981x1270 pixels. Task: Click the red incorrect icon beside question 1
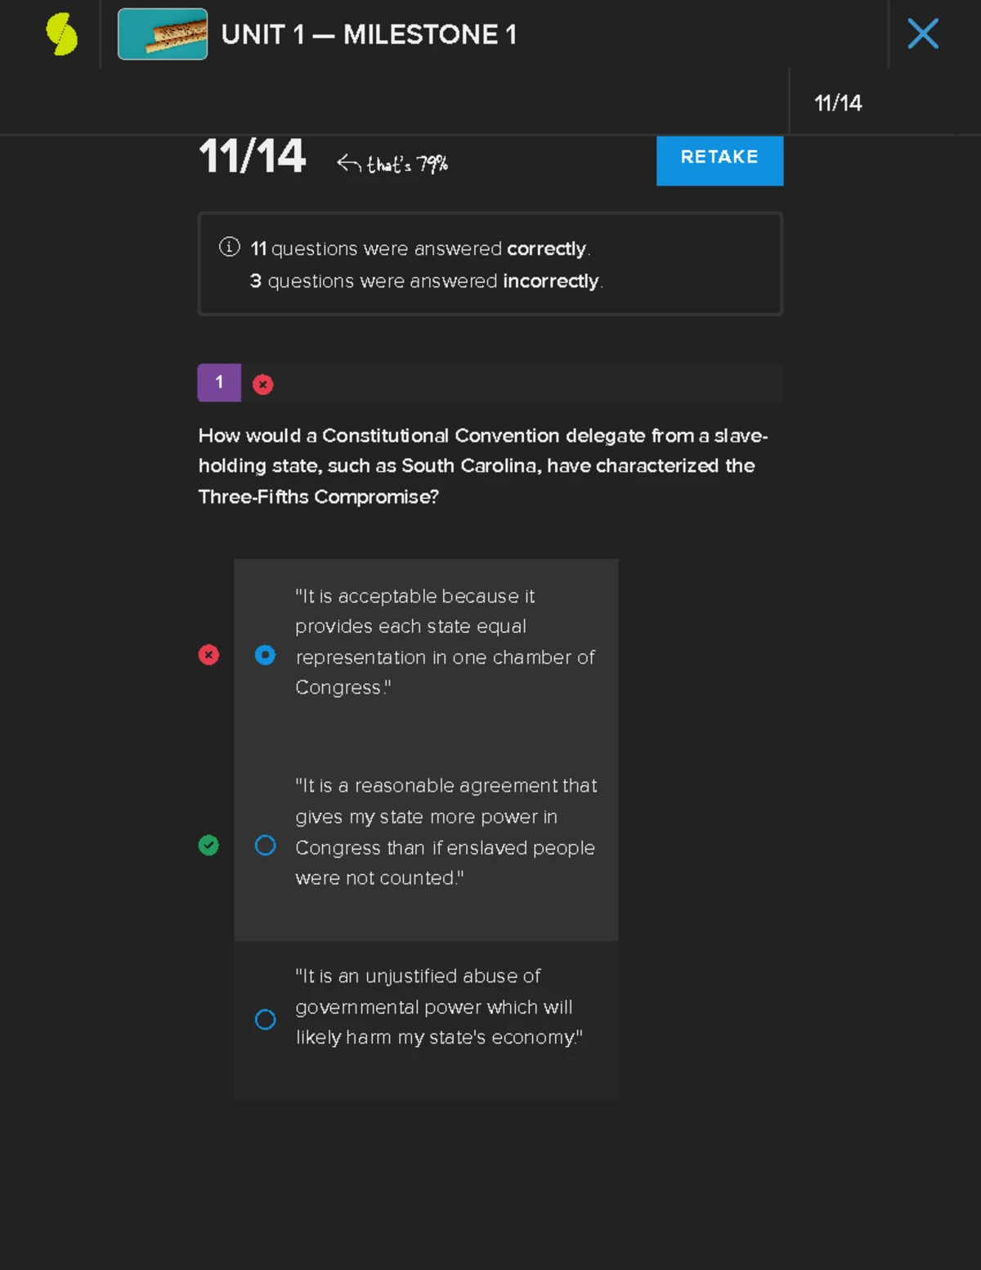(x=262, y=384)
